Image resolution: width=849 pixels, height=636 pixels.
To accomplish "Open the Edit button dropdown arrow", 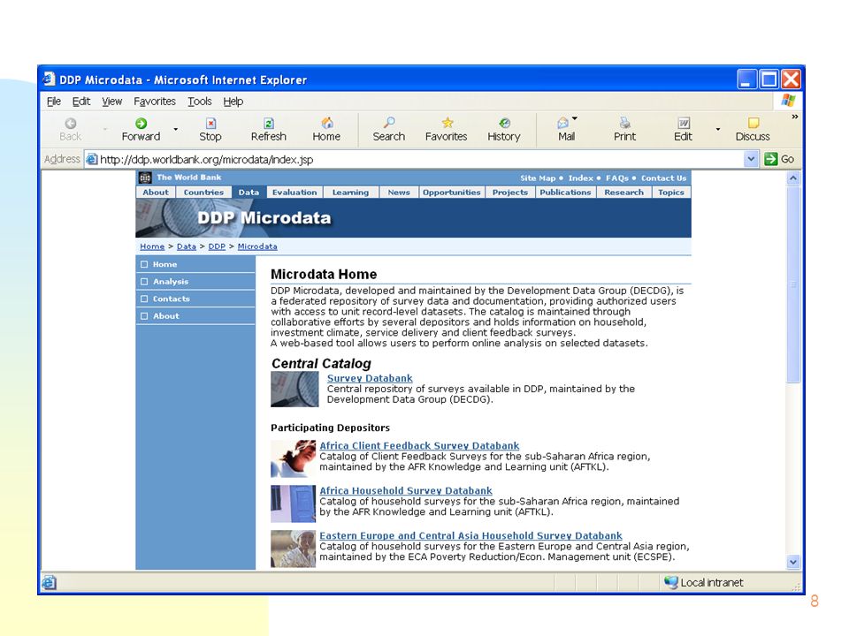I will point(718,129).
